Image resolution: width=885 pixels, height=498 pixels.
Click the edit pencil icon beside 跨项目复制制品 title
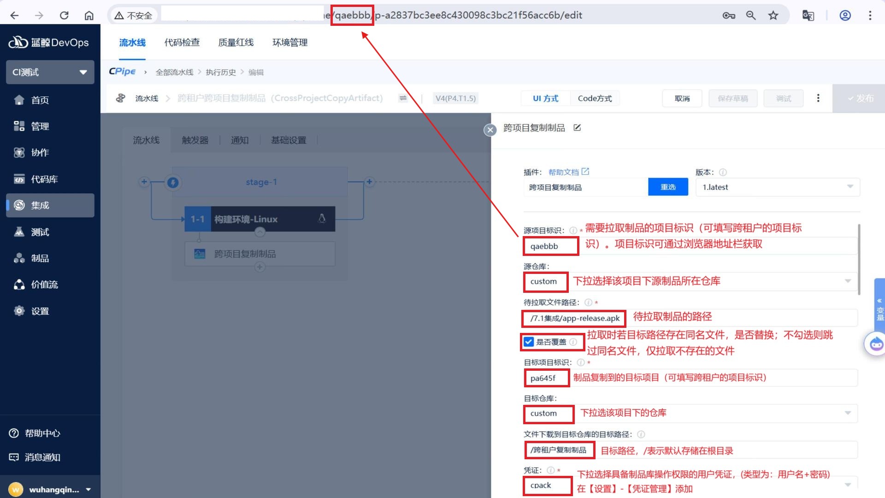[x=577, y=128]
